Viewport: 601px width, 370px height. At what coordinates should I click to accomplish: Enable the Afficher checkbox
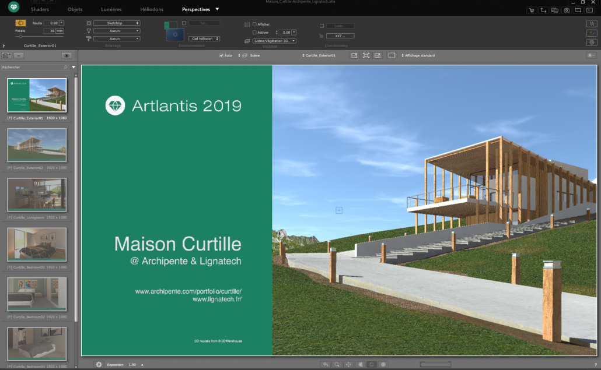pos(254,24)
